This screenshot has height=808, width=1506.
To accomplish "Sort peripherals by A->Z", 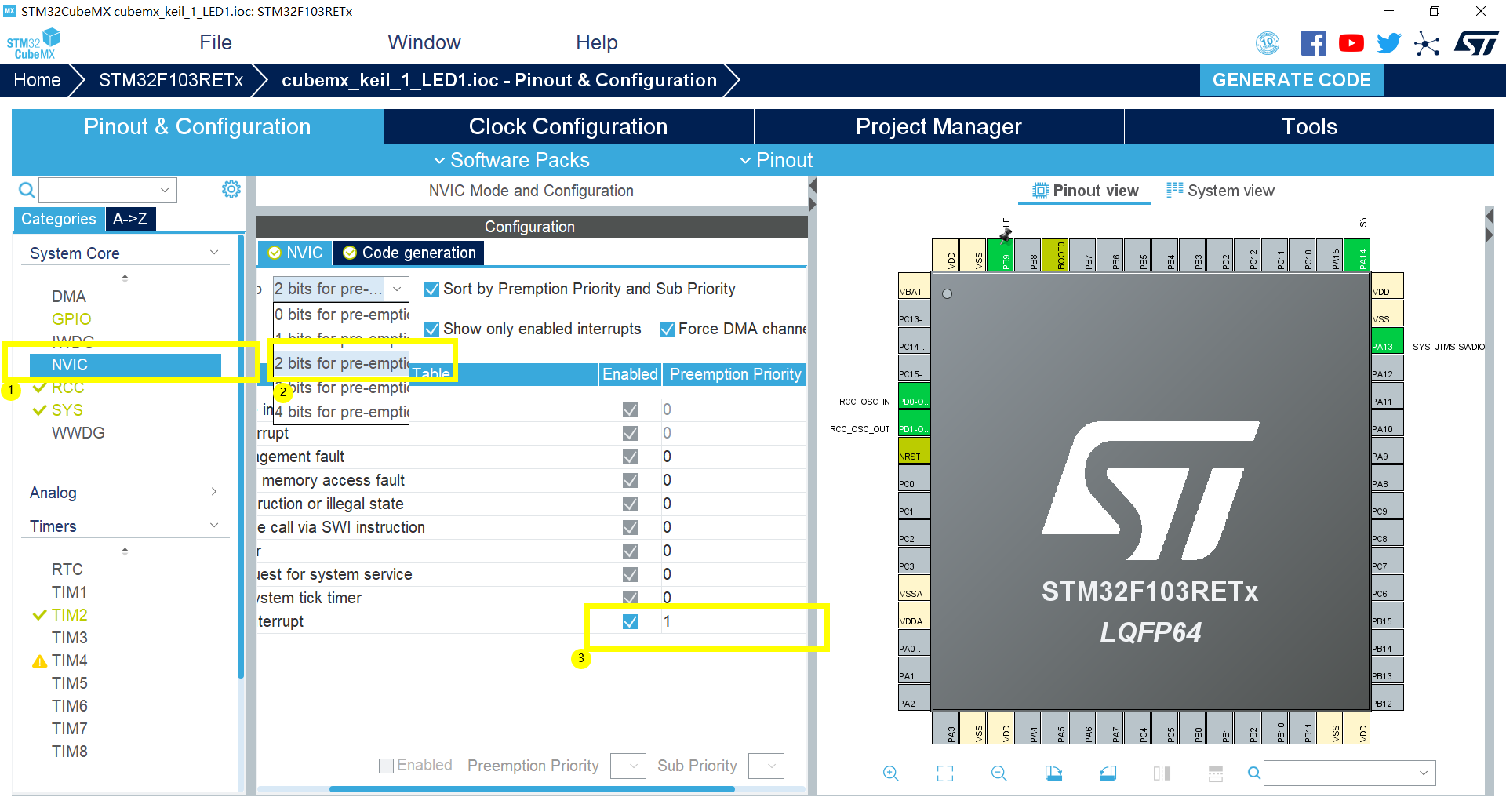I will coord(130,219).
